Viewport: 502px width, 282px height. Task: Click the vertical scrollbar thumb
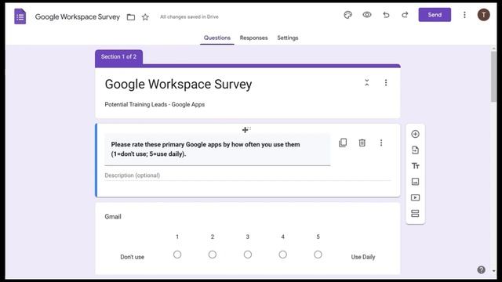point(493,77)
